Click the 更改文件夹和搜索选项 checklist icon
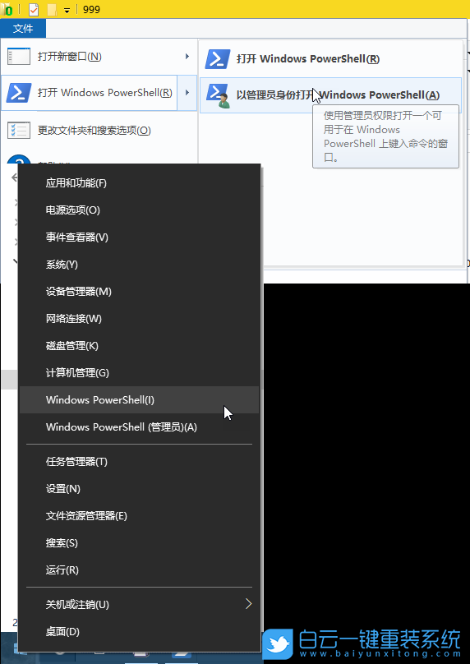The image size is (470, 664). [19, 131]
